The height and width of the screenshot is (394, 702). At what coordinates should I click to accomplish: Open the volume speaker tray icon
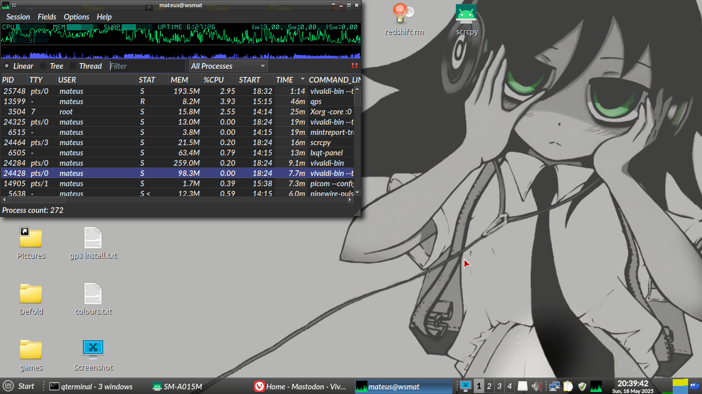pyautogui.click(x=537, y=386)
